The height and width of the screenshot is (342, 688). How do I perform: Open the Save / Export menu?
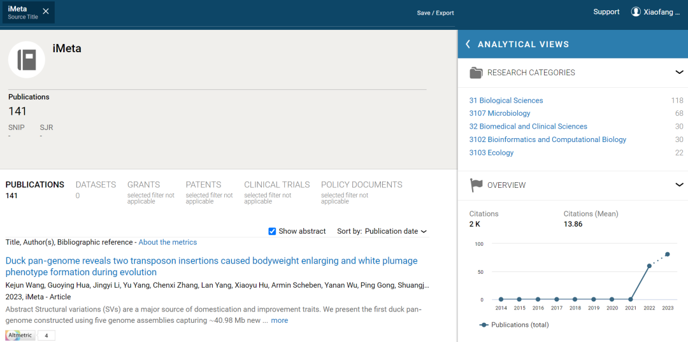tap(435, 13)
